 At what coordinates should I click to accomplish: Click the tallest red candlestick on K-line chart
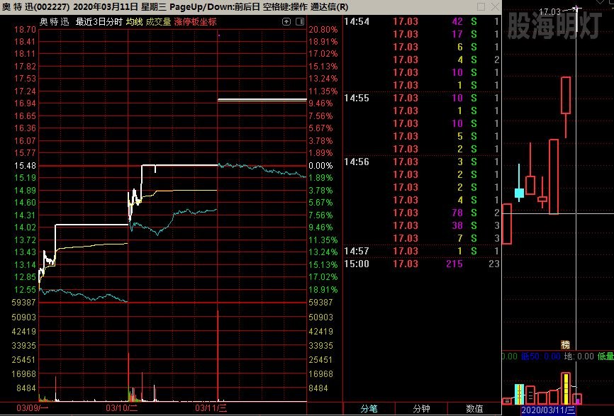[553, 176]
